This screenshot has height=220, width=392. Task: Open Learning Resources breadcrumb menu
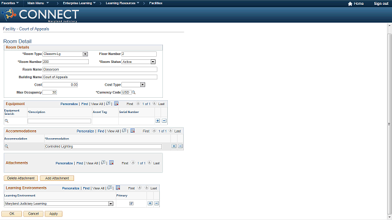tap(123, 3)
